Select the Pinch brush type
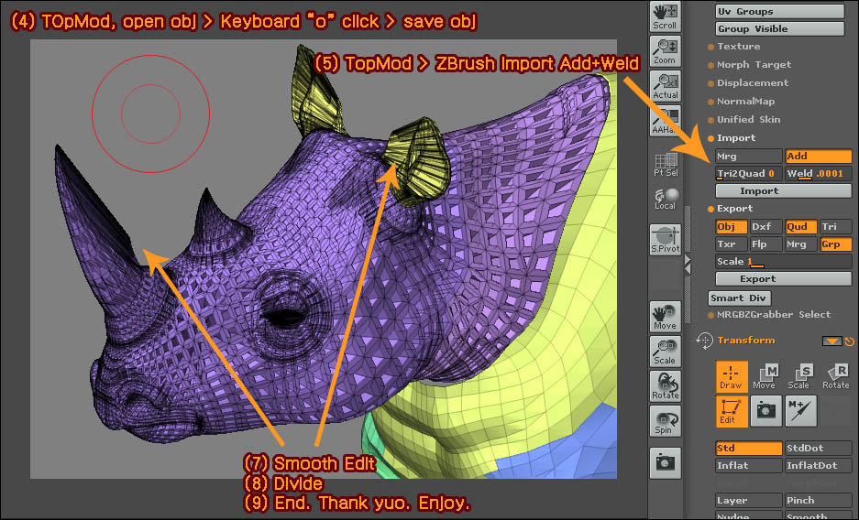This screenshot has width=859, height=520. point(818,500)
